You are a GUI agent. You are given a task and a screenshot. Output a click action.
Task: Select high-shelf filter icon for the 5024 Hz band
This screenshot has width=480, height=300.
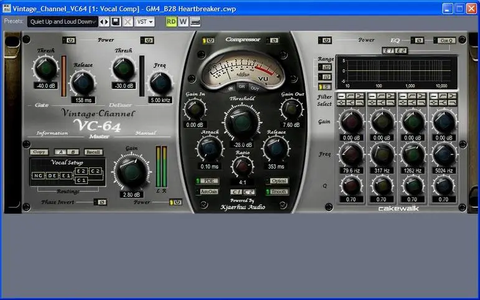tap(443, 103)
